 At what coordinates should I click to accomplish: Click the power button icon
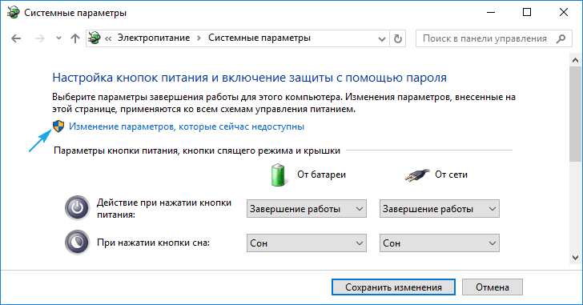click(78, 208)
